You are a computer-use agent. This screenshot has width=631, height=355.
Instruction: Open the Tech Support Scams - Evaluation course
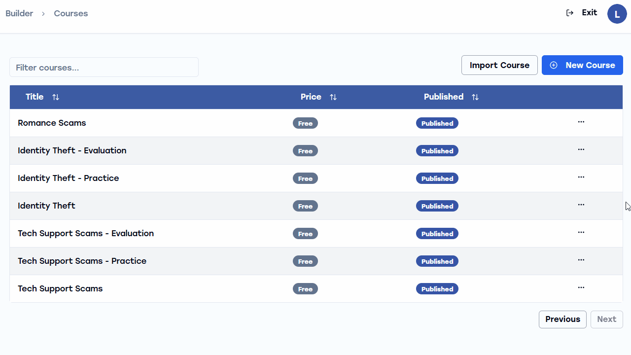86,234
